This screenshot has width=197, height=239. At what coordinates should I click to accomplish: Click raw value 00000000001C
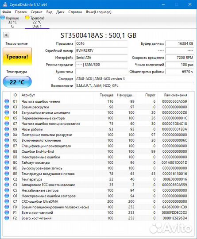(174, 118)
